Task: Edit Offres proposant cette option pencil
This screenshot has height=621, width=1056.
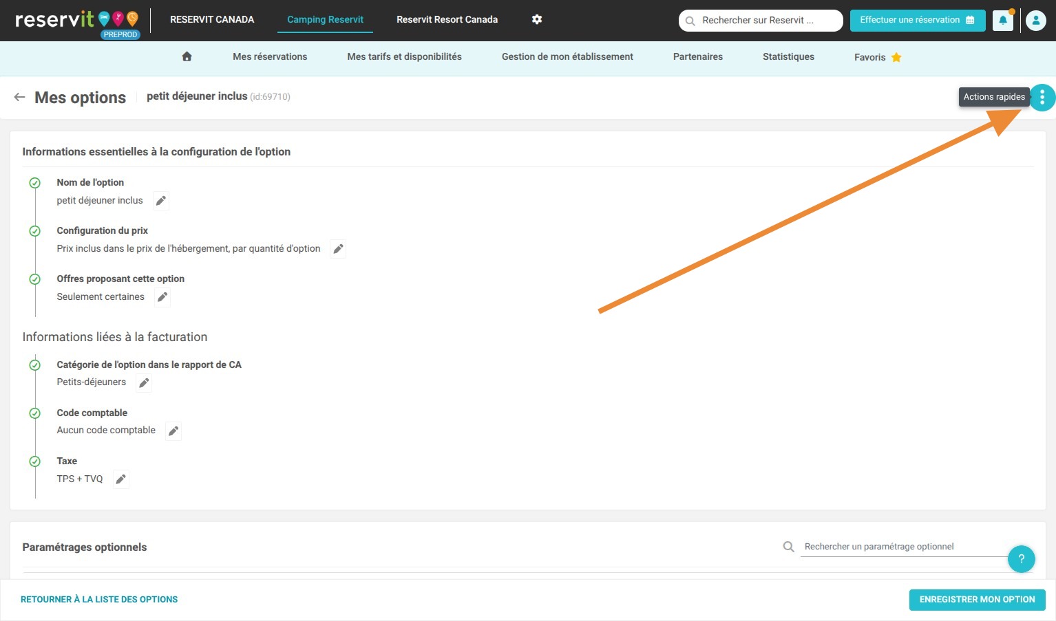Action: (162, 297)
